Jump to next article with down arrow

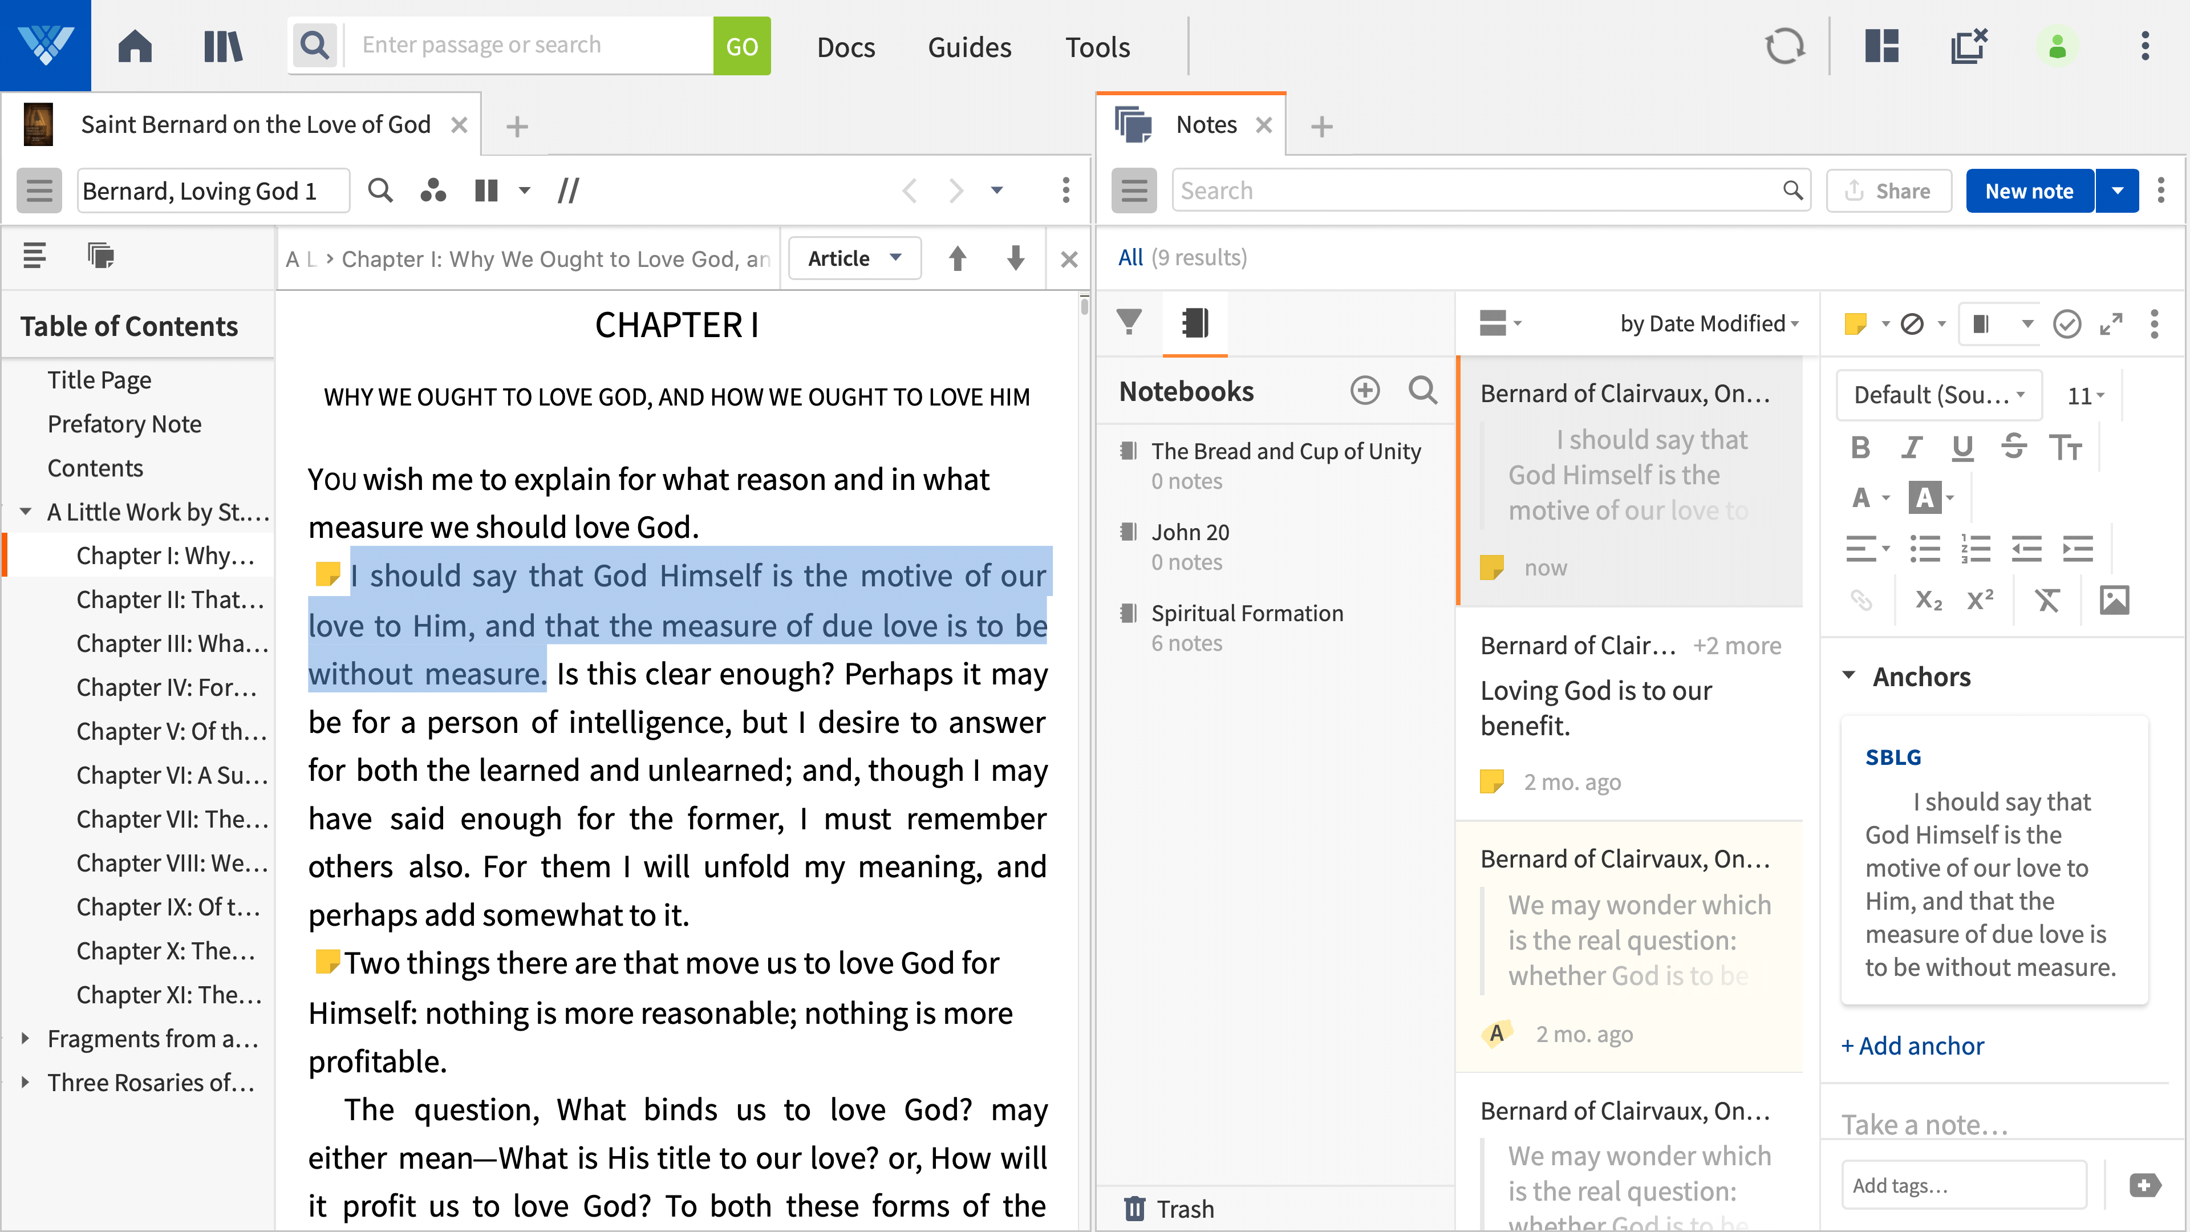(x=1015, y=258)
